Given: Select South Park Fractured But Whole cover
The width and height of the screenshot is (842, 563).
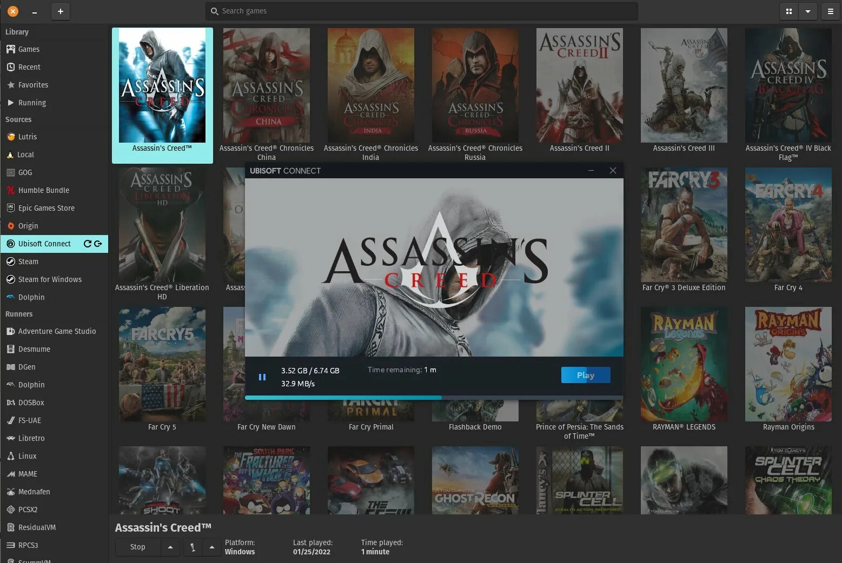Looking at the screenshot, I should pyautogui.click(x=267, y=480).
